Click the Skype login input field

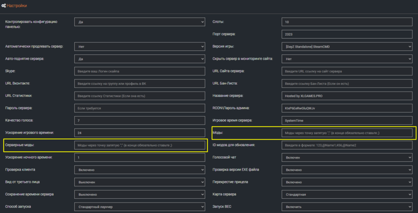(139, 71)
